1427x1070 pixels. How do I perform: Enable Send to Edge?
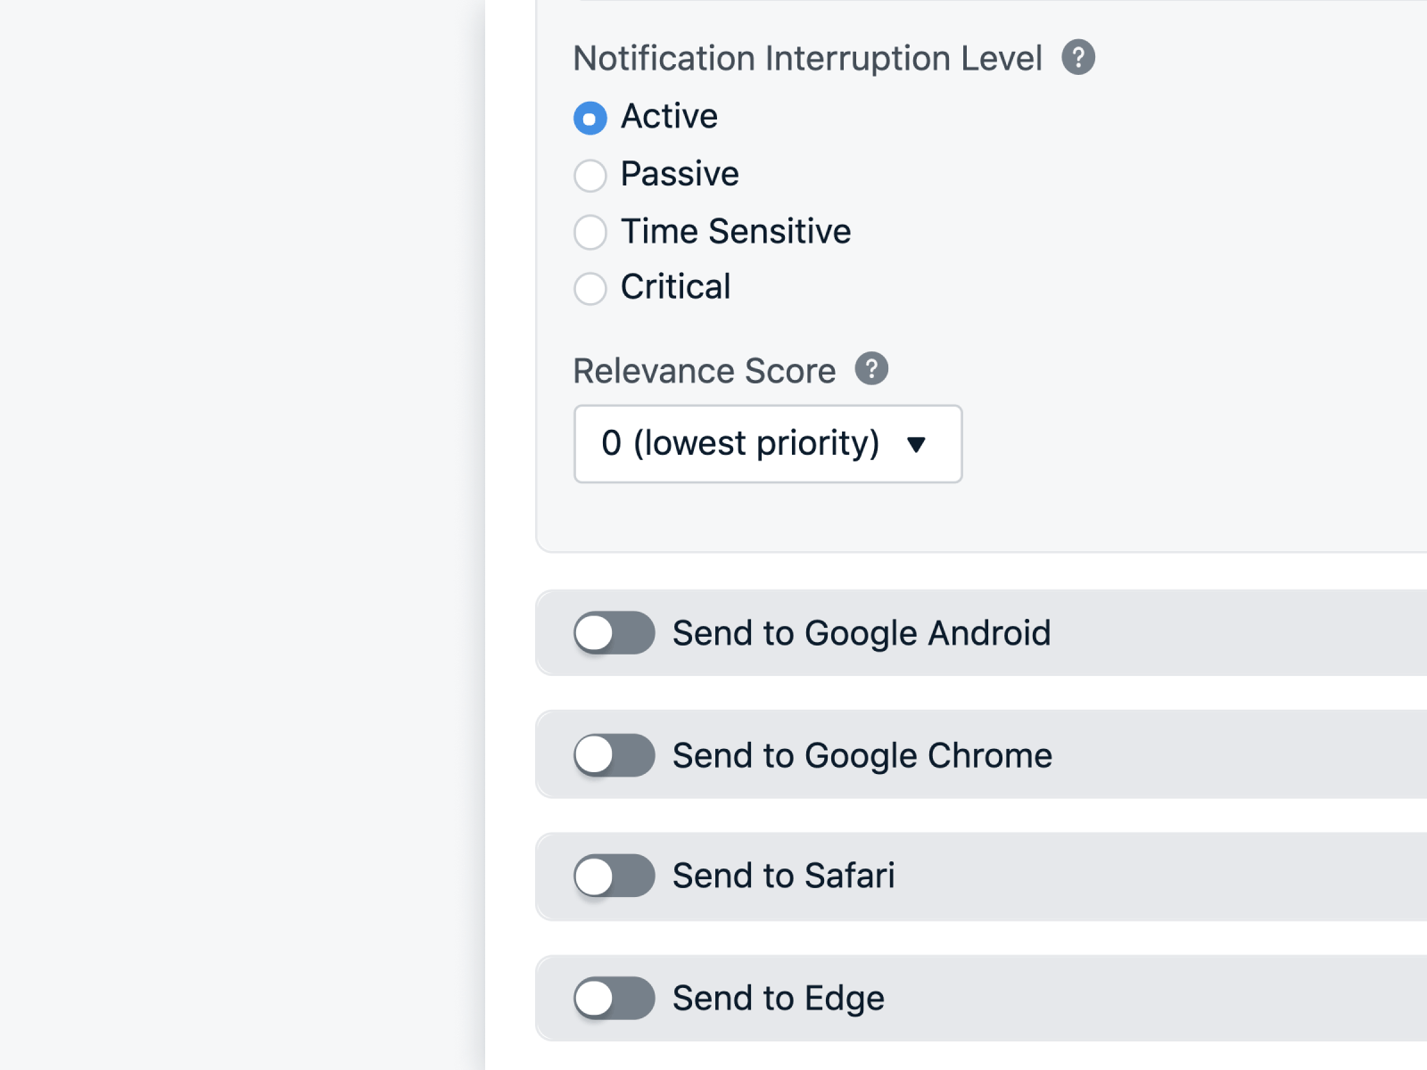click(614, 999)
